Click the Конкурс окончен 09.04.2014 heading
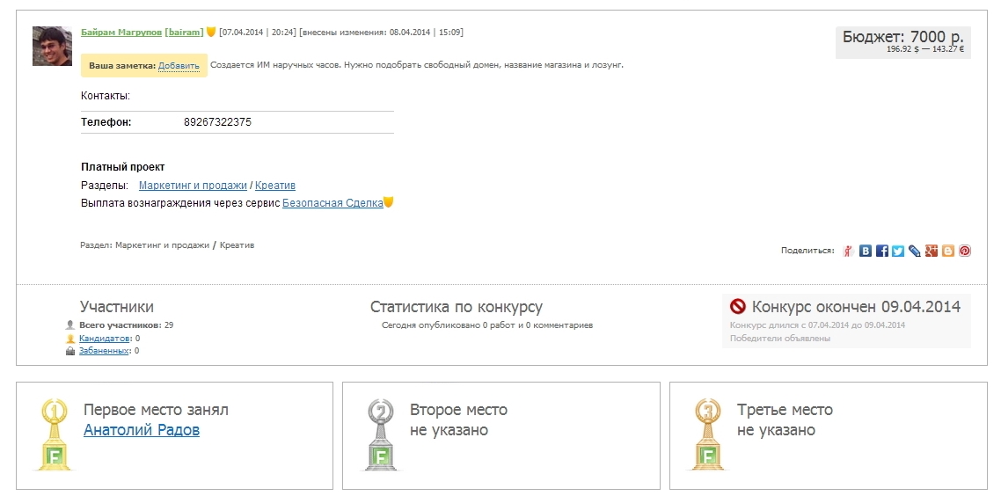Viewport: 1001px width, 496px height. click(x=856, y=306)
